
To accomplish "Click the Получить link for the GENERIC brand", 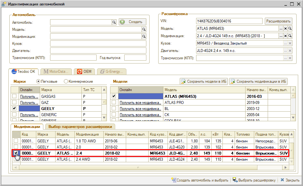I will [x=29, y=115].
